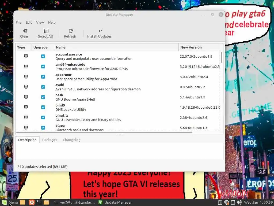Click the shield type icon for apparmor
The height and width of the screenshot is (206, 274).
tap(26, 76)
